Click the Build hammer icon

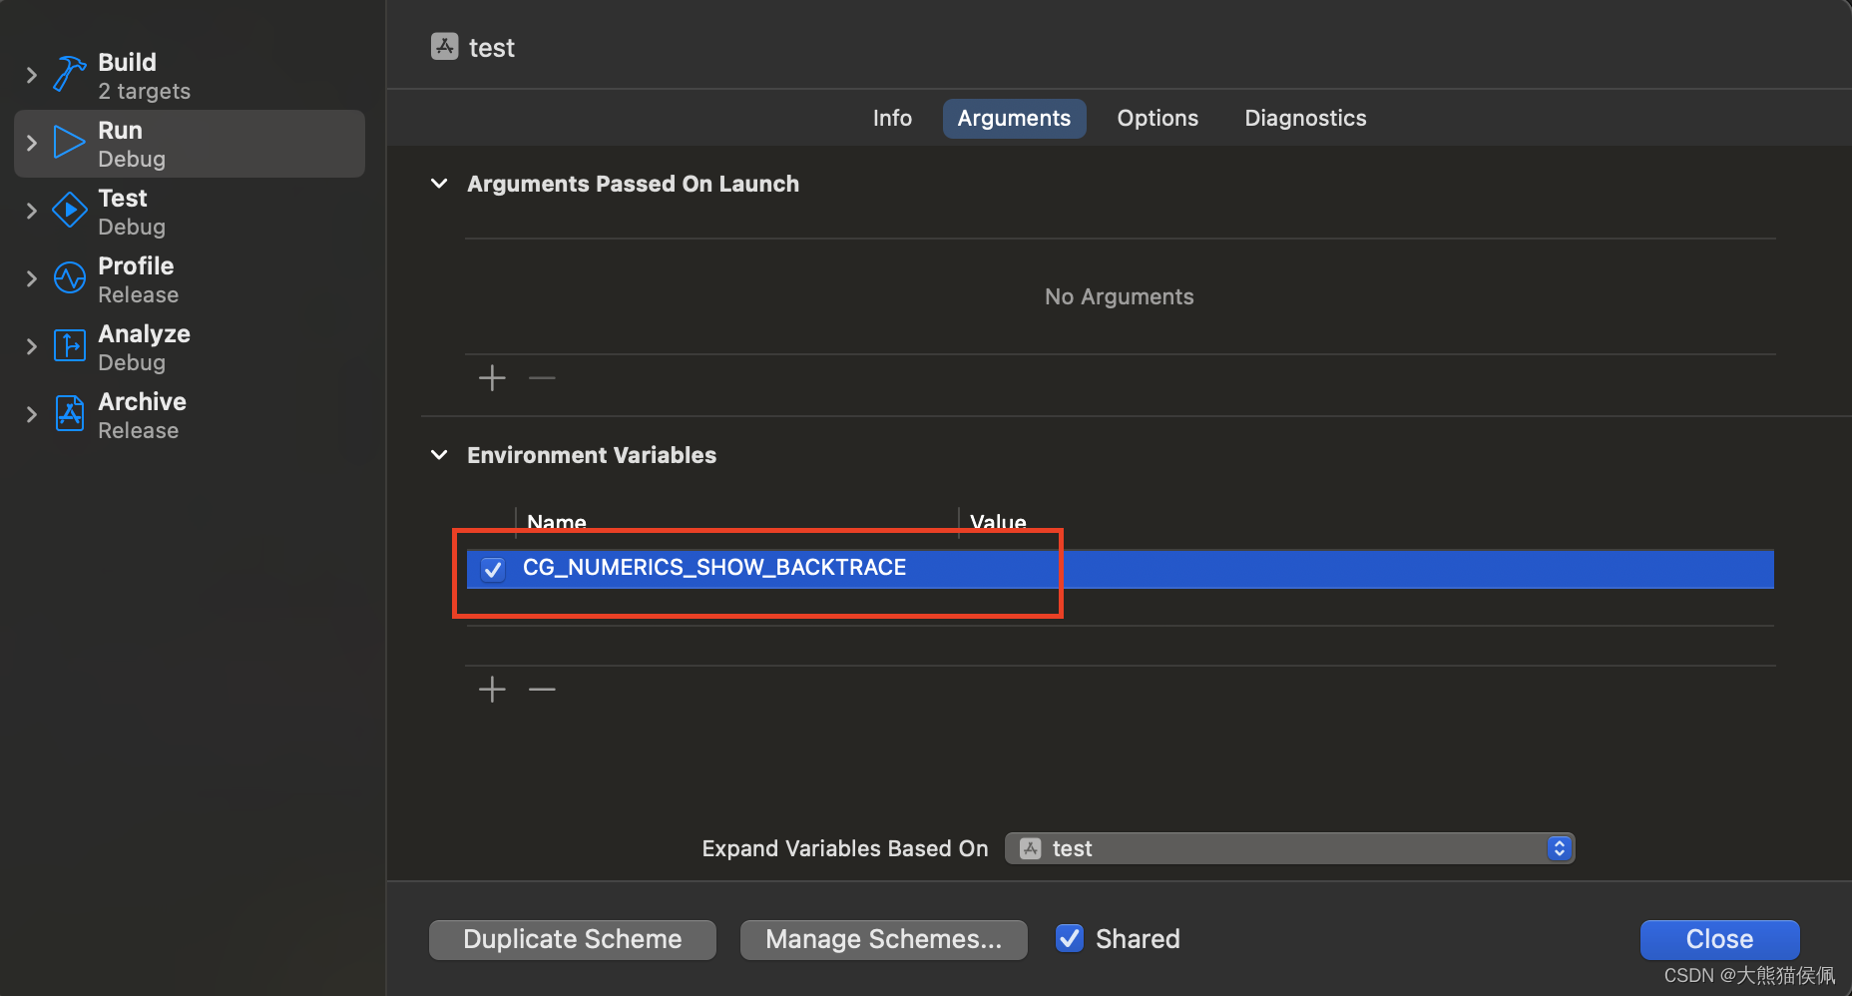tap(69, 74)
